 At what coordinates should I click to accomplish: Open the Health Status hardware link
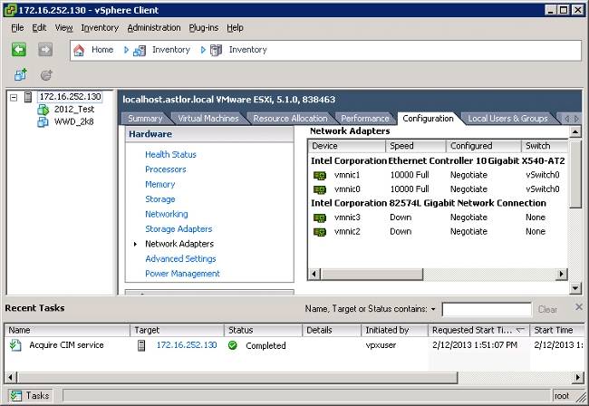point(170,154)
